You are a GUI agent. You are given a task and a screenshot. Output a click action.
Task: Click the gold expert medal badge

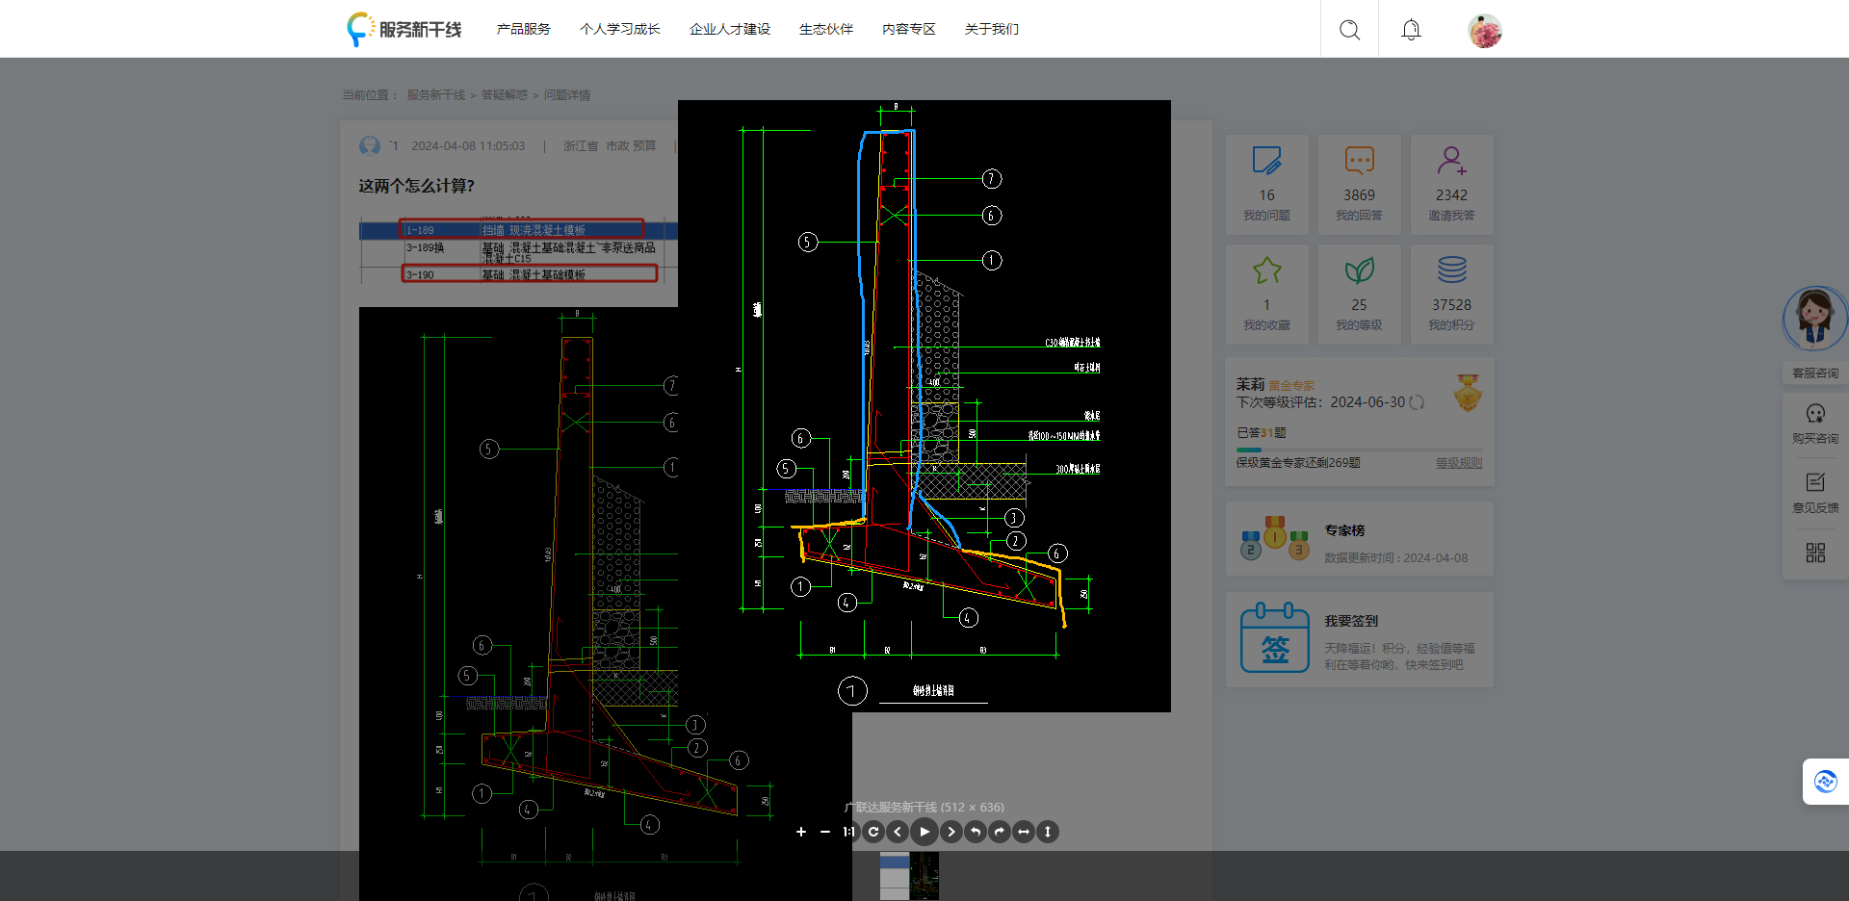1468,393
